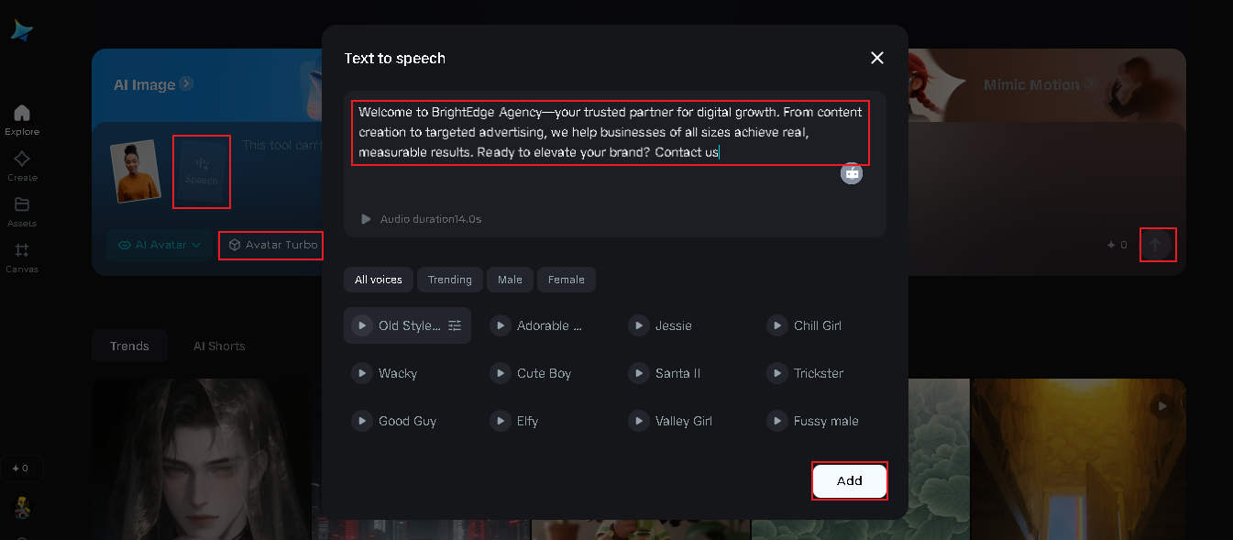Close the Text to speech dialog
This screenshot has width=1233, height=540.
tap(877, 58)
